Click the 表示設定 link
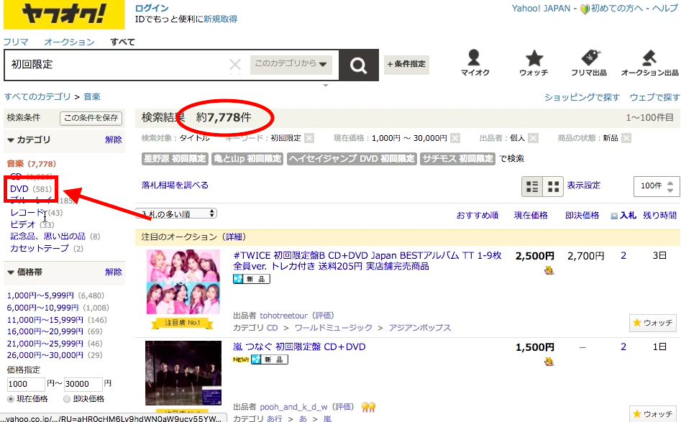The image size is (681, 422). [583, 185]
